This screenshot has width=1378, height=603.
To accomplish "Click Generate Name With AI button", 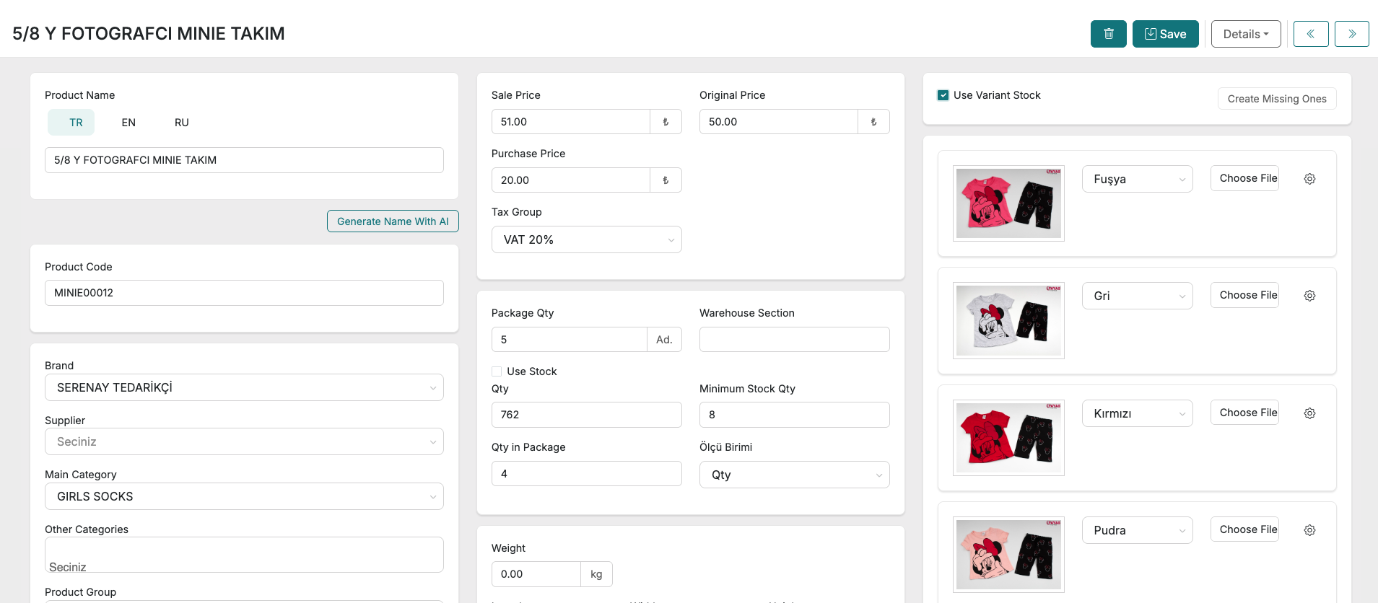I will [x=393, y=221].
